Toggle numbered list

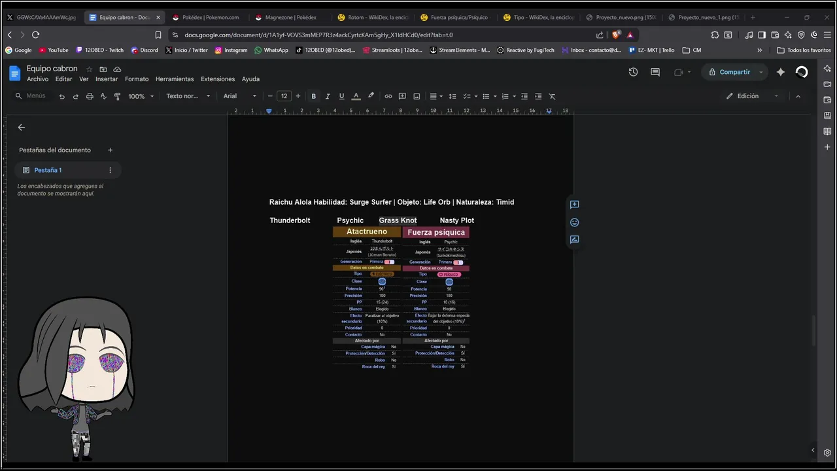click(x=505, y=96)
